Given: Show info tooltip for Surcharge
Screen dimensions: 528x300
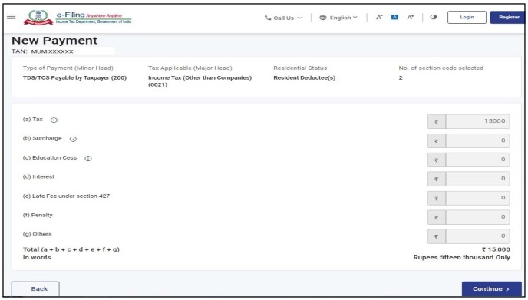Looking at the screenshot, I should click(x=73, y=139).
